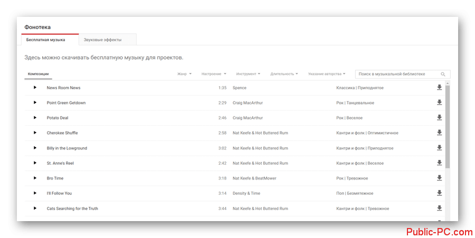Image resolution: width=475 pixels, height=238 pixels.
Task: Download the I'll Follow You track
Action: 439,193
